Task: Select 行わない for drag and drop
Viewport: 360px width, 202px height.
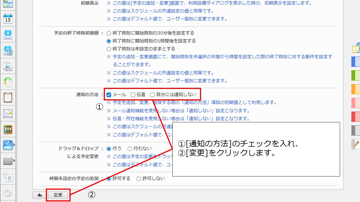Action: [x=130, y=149]
